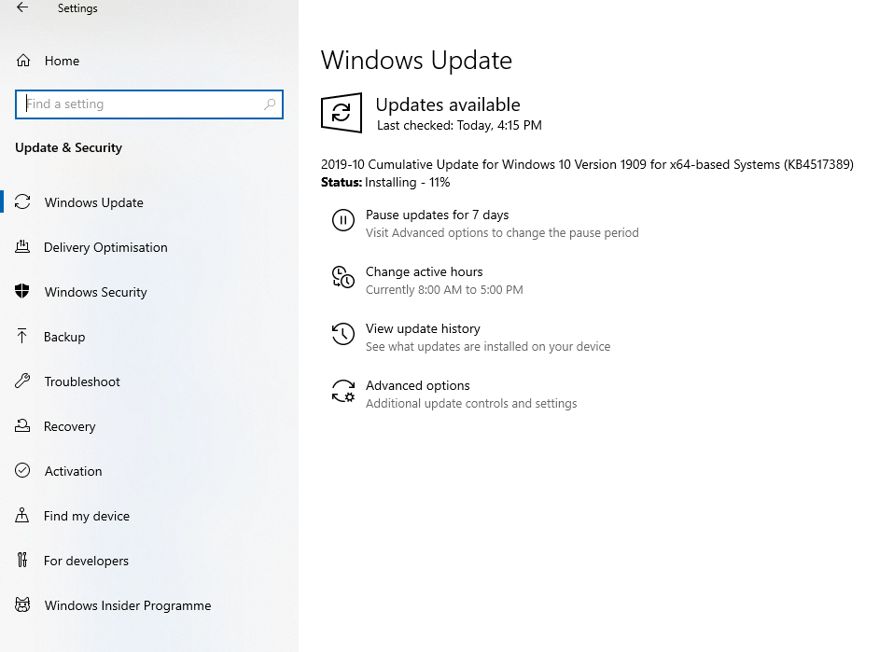Screen dimensions: 879x652
Task: Click the Troubleshoot wrench icon
Action: coord(22,381)
